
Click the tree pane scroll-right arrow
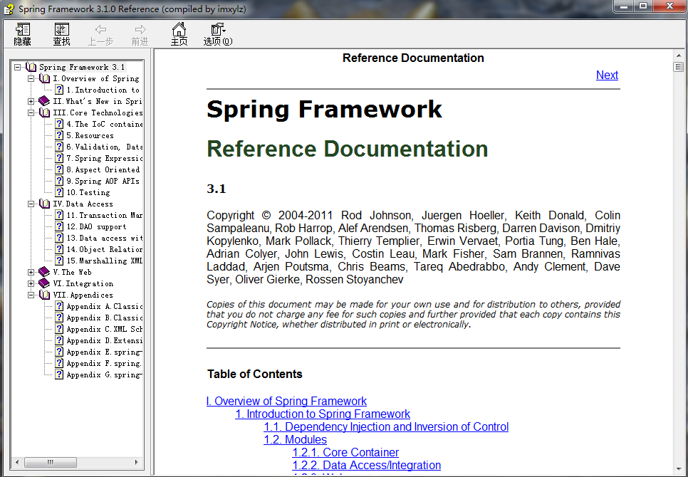pyautogui.click(x=137, y=462)
